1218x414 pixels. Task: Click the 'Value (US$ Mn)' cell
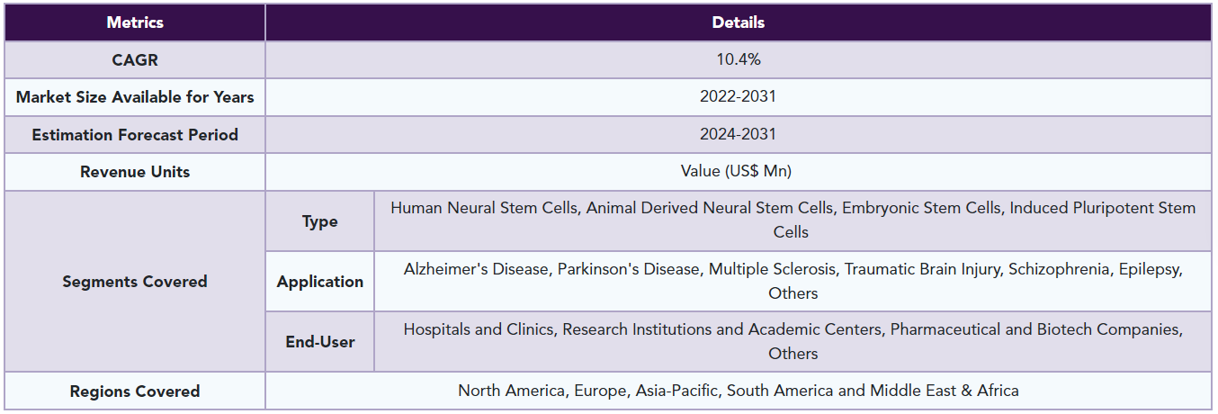click(738, 172)
